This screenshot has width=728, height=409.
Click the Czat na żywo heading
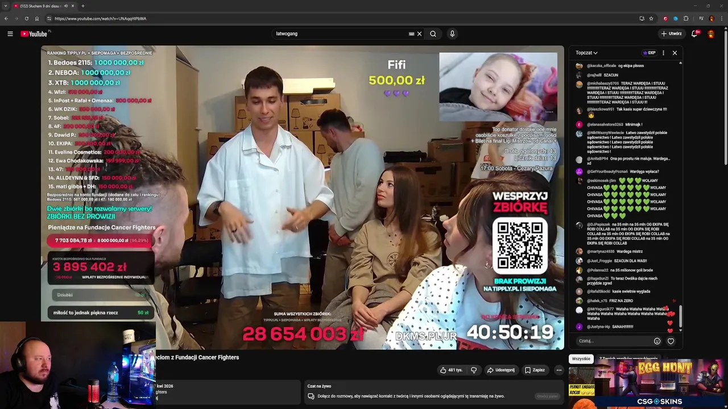coord(319,386)
